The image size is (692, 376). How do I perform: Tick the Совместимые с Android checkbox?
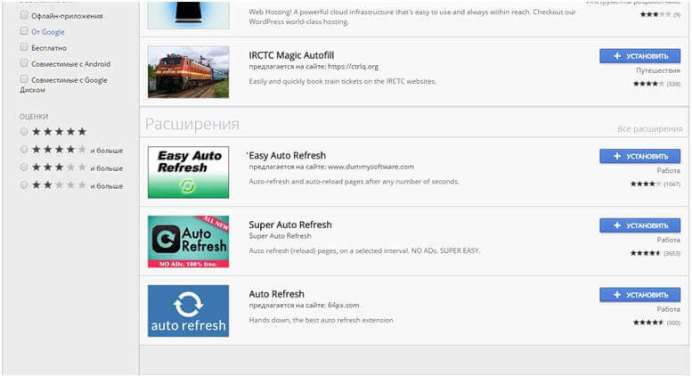(24, 63)
